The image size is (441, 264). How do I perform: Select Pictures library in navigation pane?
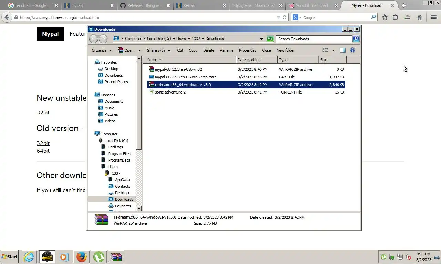point(111,114)
